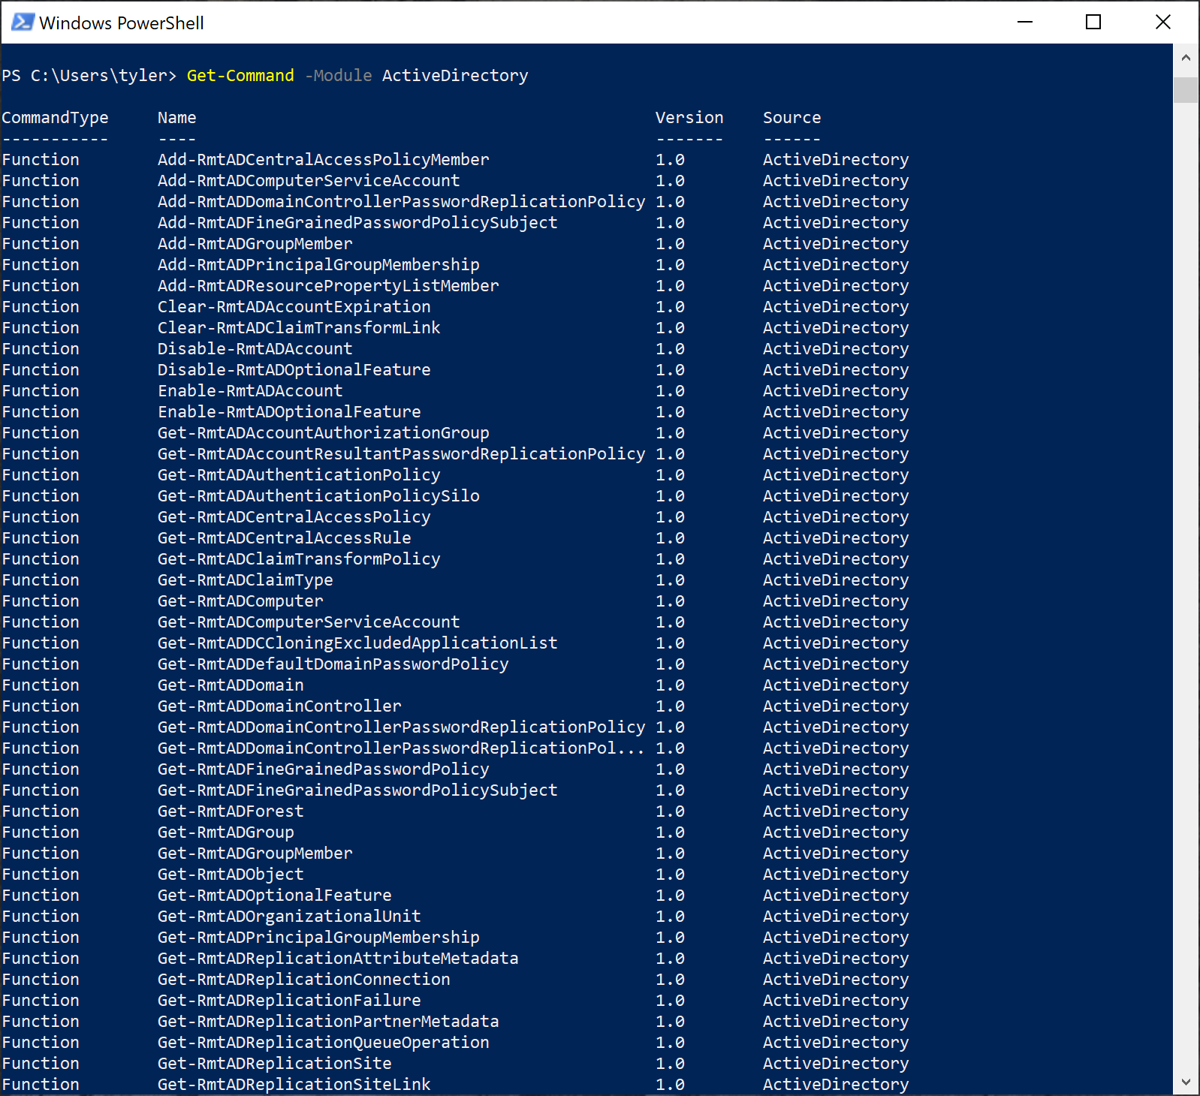
Task: Click Get-RmtADPrincipalGroupMembership entry
Action: click(x=318, y=938)
